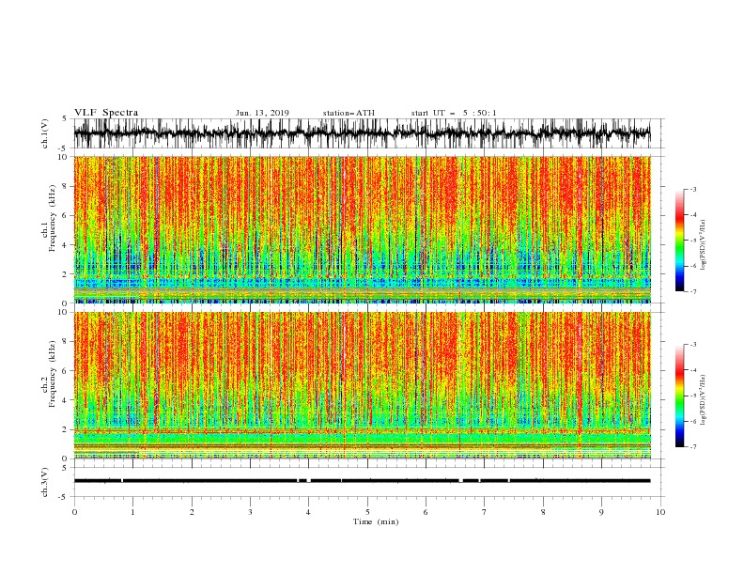Click the "-5" tick on ch.3(V) axis

point(63,497)
